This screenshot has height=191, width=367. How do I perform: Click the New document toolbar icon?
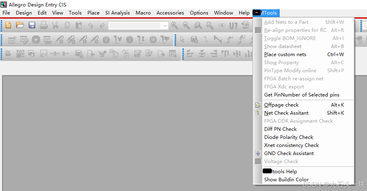pos(8,25)
